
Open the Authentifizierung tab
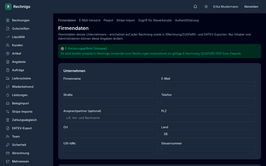pos(187,20)
